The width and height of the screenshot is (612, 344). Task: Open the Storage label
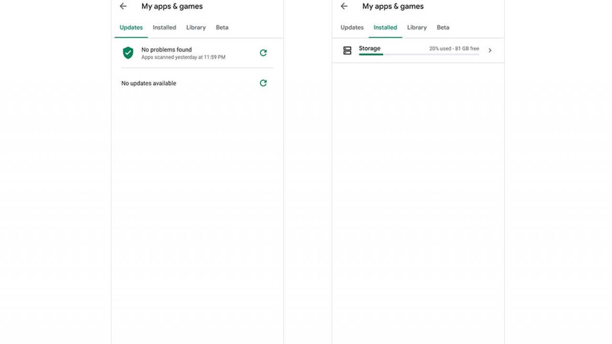[370, 48]
